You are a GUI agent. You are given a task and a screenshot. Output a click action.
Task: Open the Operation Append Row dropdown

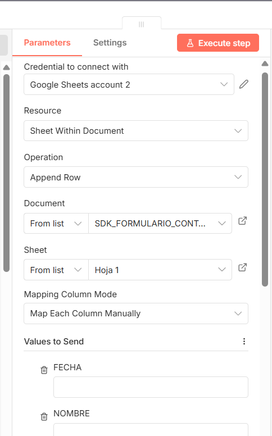pyautogui.click(x=136, y=177)
